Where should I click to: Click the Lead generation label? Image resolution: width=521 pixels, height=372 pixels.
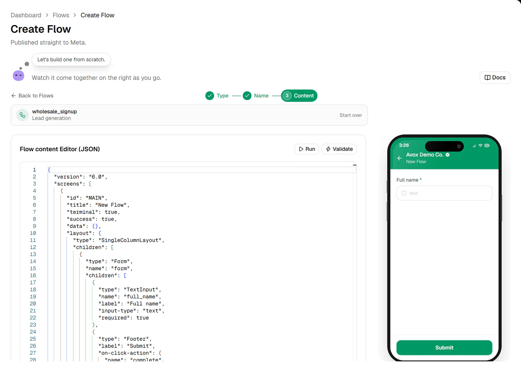[51, 118]
